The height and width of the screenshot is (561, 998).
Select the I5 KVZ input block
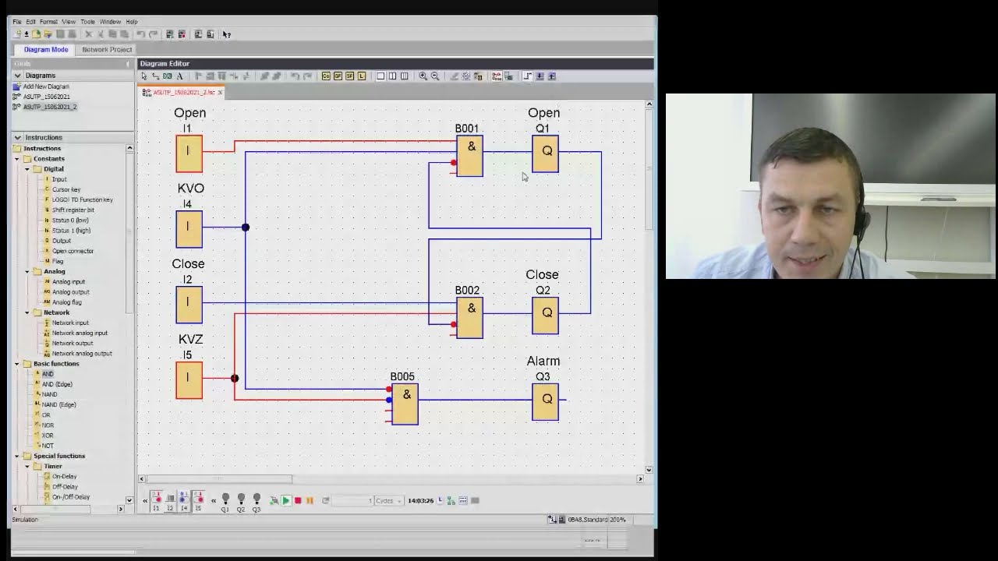[x=189, y=380]
